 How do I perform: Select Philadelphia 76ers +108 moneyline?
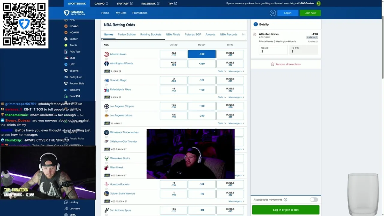tap(202, 90)
